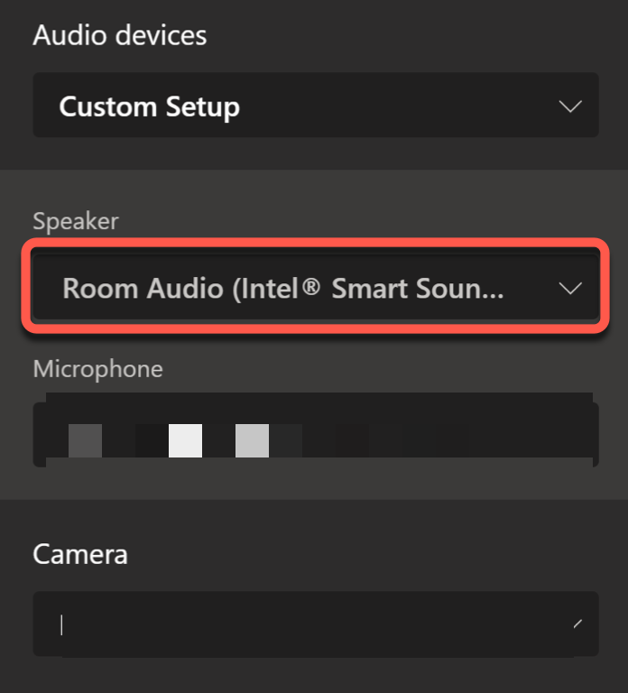Click the Speaker label
The height and width of the screenshot is (693, 628).
[76, 220]
